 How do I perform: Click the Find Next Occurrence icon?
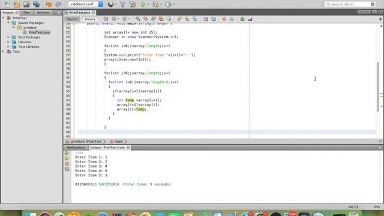[x=154, y=19]
